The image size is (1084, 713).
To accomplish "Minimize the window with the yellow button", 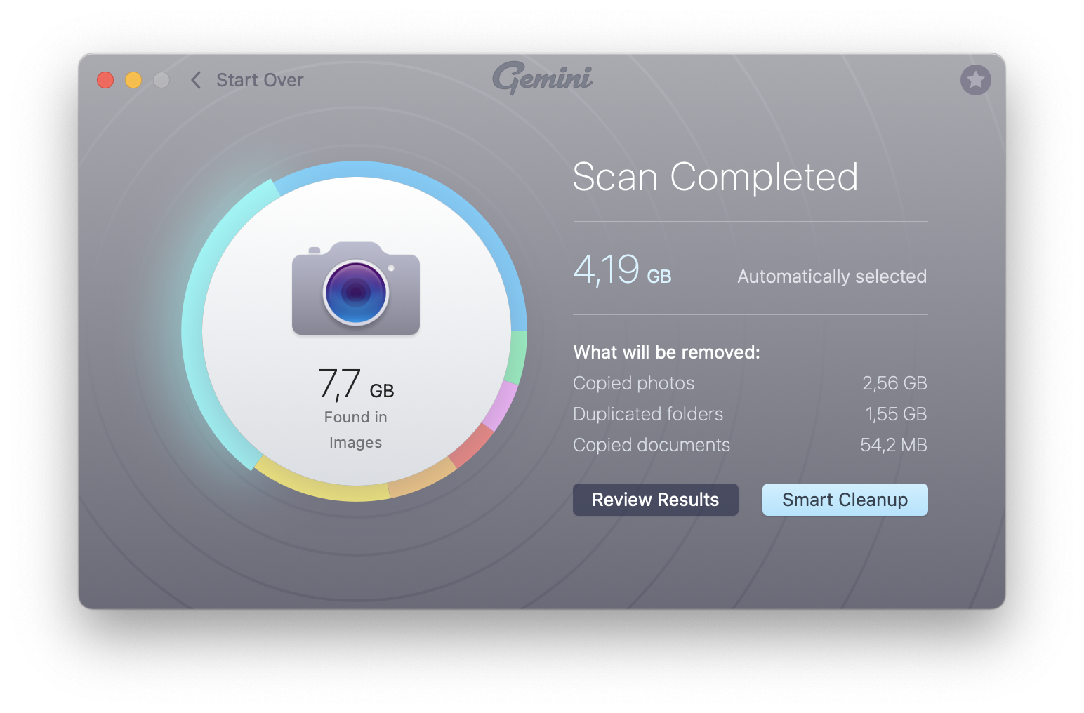I will click(133, 80).
